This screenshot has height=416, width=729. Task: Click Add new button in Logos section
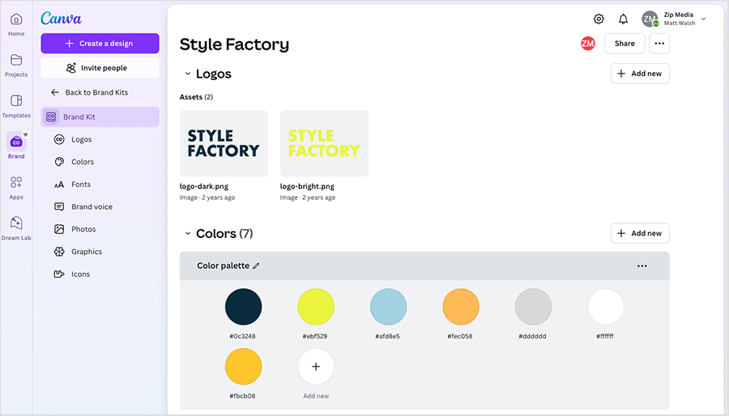pyautogui.click(x=640, y=74)
